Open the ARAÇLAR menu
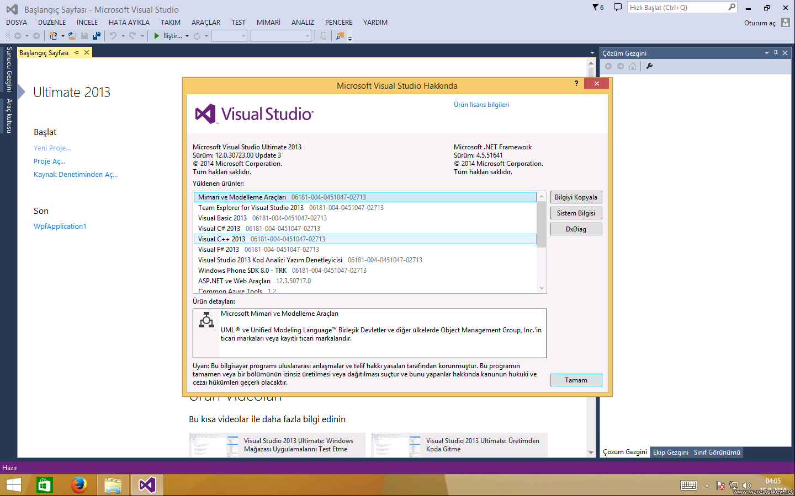 click(x=206, y=23)
